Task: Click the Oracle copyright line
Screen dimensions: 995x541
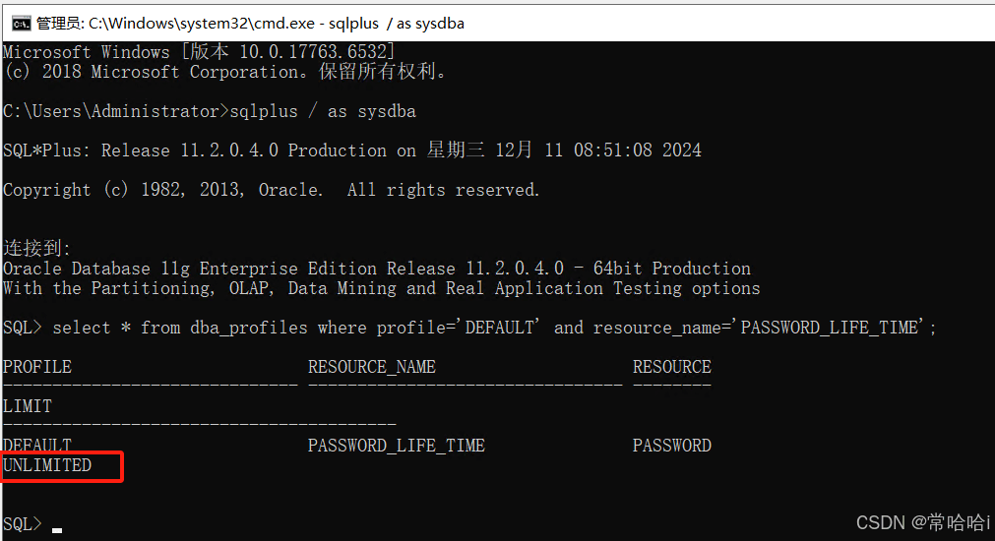Action: click(x=271, y=190)
